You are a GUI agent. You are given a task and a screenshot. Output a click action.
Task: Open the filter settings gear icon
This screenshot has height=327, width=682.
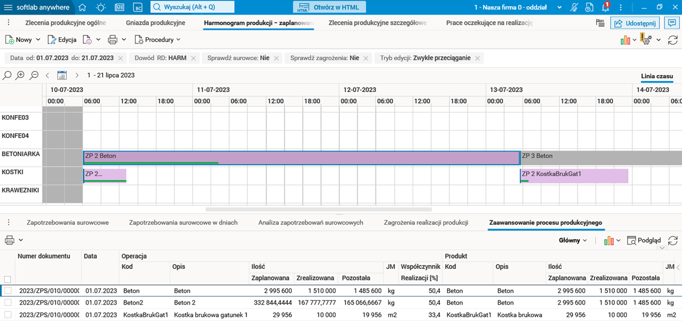646,40
